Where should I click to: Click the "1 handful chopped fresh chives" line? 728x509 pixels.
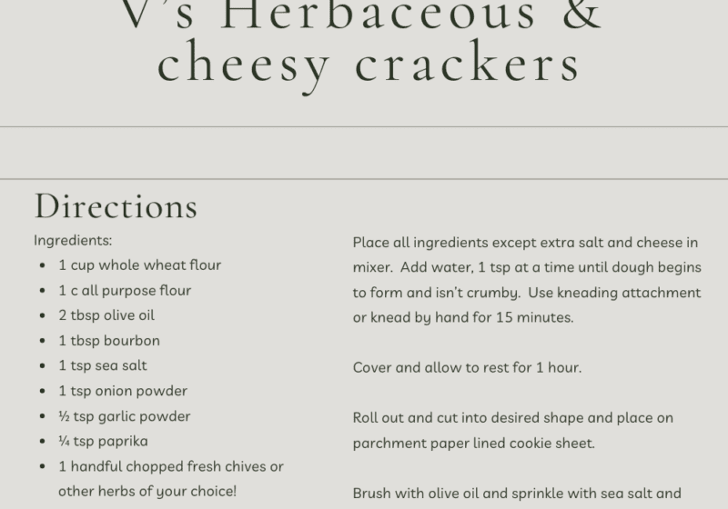click(x=171, y=466)
